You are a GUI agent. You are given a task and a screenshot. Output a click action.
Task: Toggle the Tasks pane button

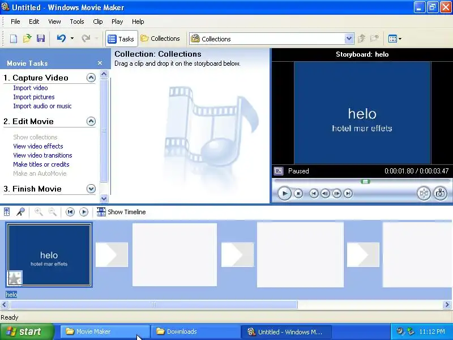tap(121, 39)
